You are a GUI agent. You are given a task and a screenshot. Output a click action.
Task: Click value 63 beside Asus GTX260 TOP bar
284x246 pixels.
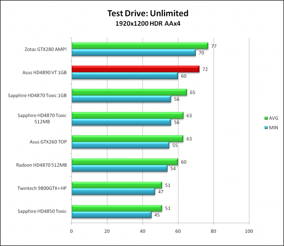tap(189, 139)
